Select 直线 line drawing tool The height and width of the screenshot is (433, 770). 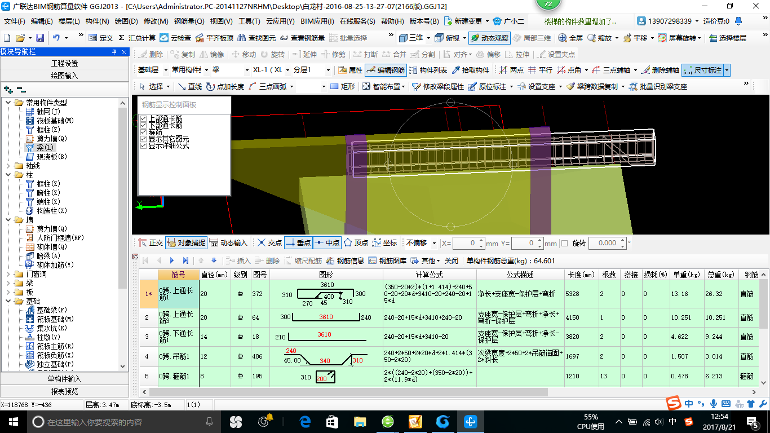(189, 86)
